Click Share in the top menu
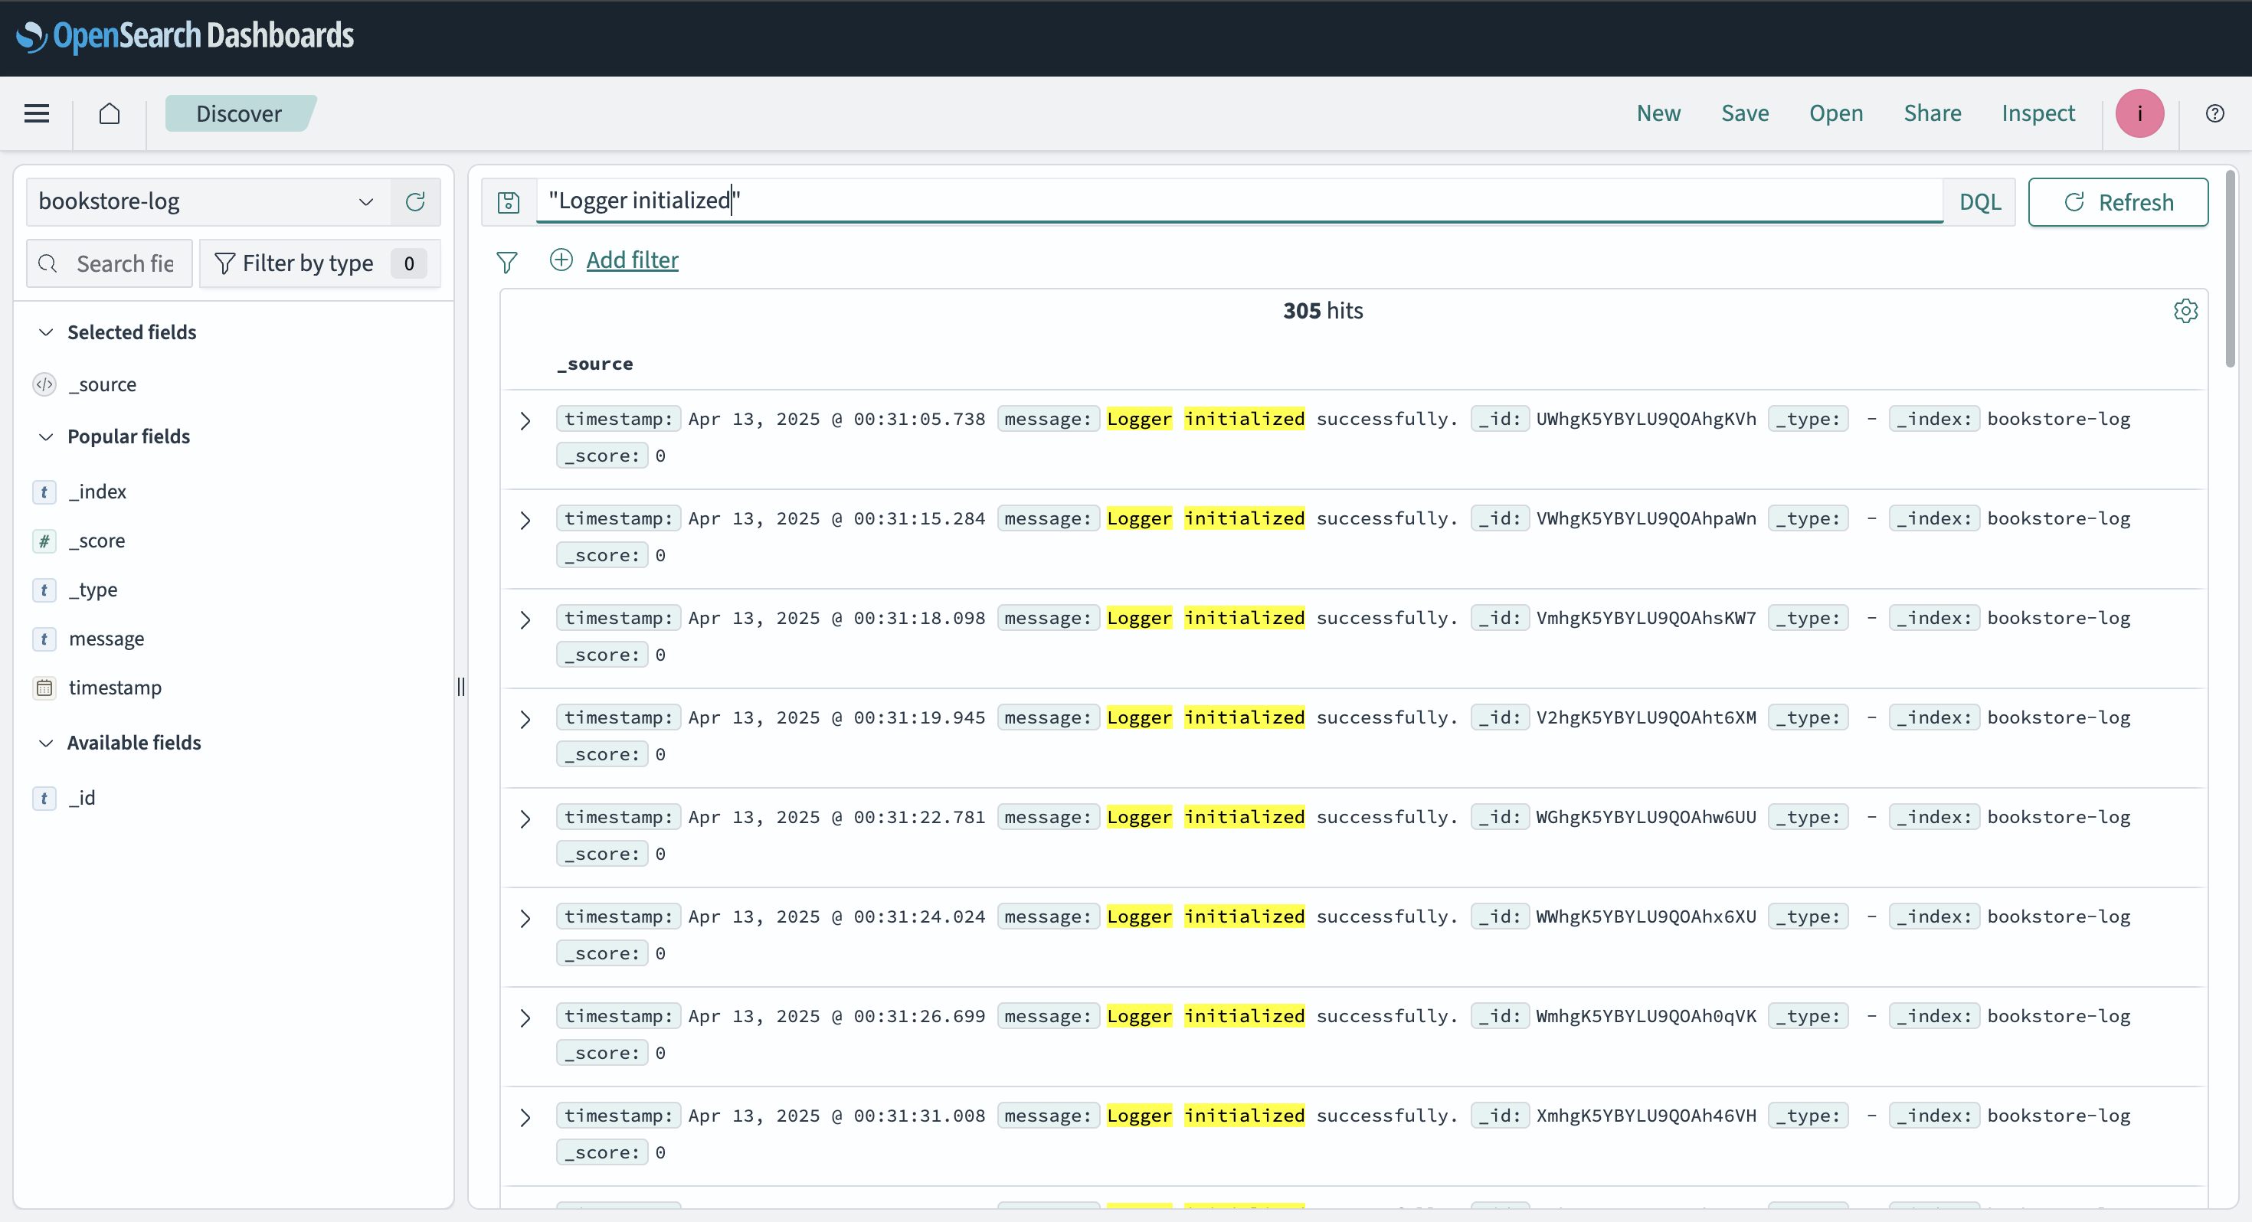Viewport: 2252px width, 1222px height. click(1932, 113)
